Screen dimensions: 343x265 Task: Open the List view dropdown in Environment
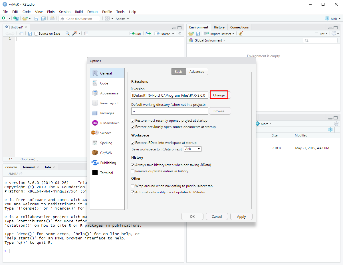click(321, 34)
